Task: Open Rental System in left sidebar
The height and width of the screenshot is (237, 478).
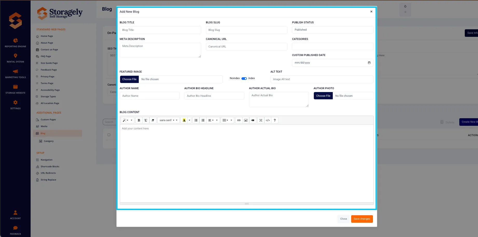Action: tap(15, 58)
